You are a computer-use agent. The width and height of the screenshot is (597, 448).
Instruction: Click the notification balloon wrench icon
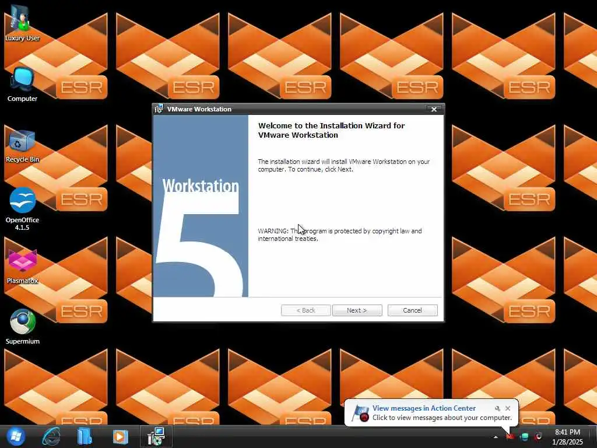point(497,408)
